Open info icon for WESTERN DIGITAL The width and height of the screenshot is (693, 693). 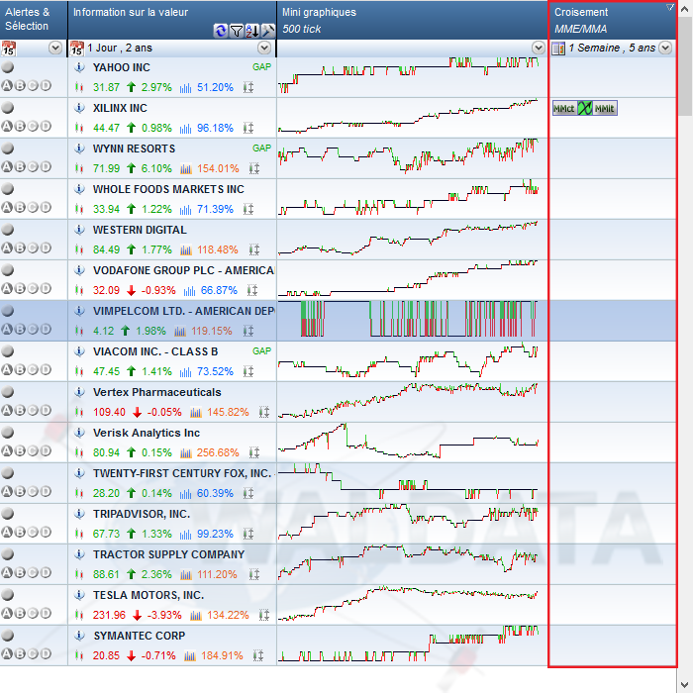click(79, 230)
